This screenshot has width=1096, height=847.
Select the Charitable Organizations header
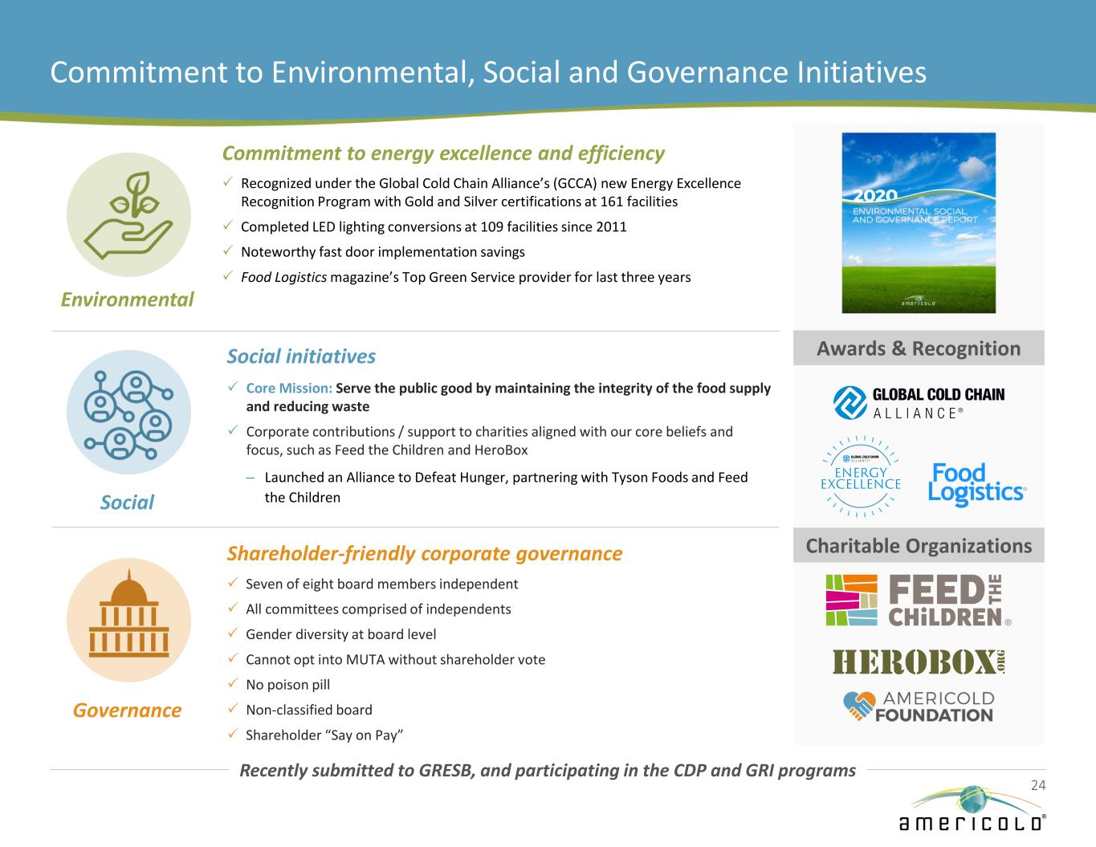(x=919, y=546)
